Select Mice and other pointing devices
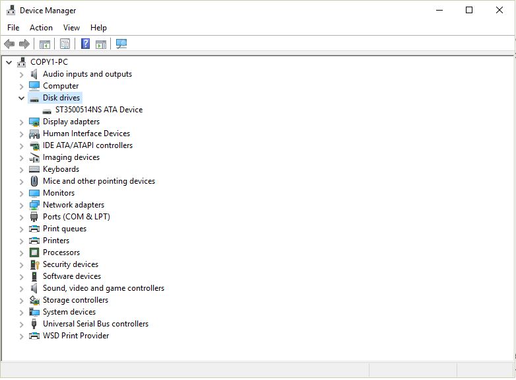Screen dimensions: 516x380 click(x=99, y=181)
